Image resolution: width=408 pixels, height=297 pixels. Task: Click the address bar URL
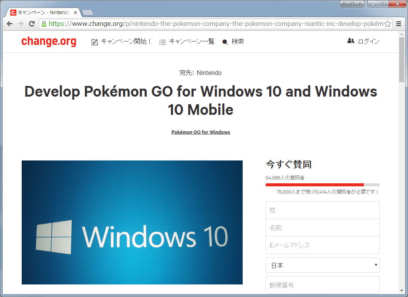coord(216,24)
